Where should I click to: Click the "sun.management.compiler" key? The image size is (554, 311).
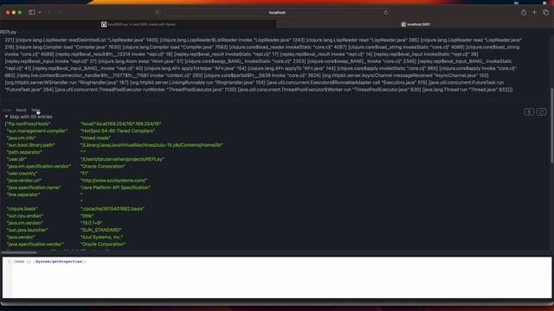click(36, 130)
